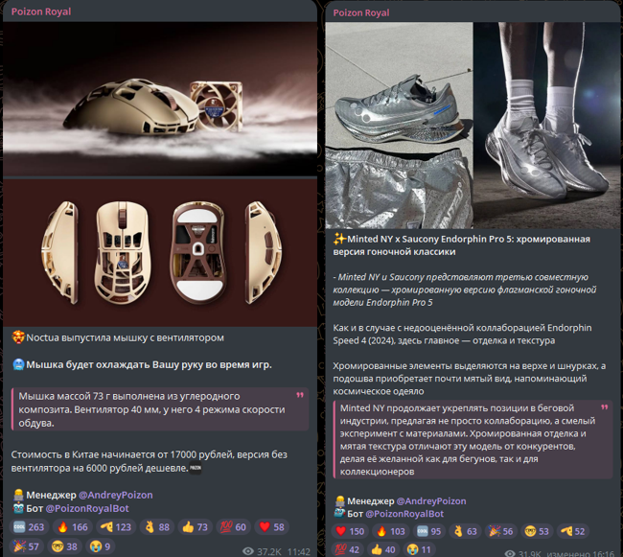Click the party popper reaction showing 57

point(26,546)
